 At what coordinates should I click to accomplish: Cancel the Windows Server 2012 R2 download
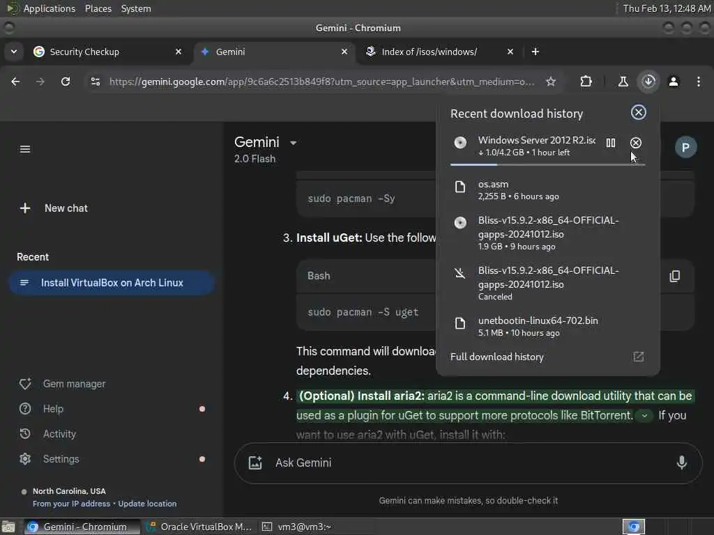[x=636, y=143]
